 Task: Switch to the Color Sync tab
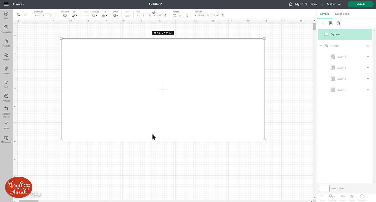click(x=342, y=14)
